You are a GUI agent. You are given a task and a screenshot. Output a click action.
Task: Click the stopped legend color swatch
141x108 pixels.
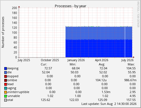coord(5,76)
